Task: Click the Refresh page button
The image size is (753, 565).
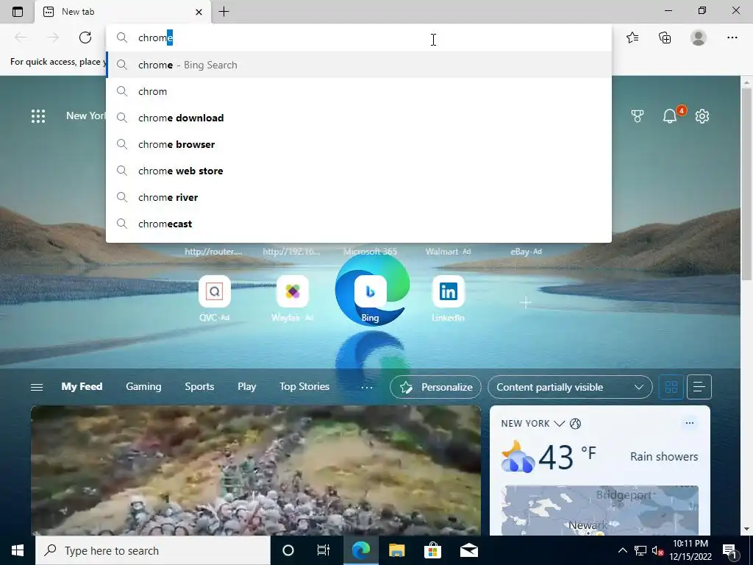Action: click(x=85, y=38)
